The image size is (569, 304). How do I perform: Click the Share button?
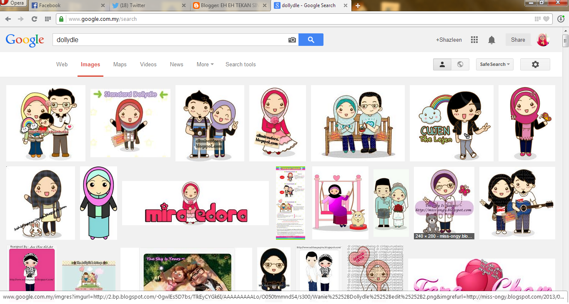(518, 40)
